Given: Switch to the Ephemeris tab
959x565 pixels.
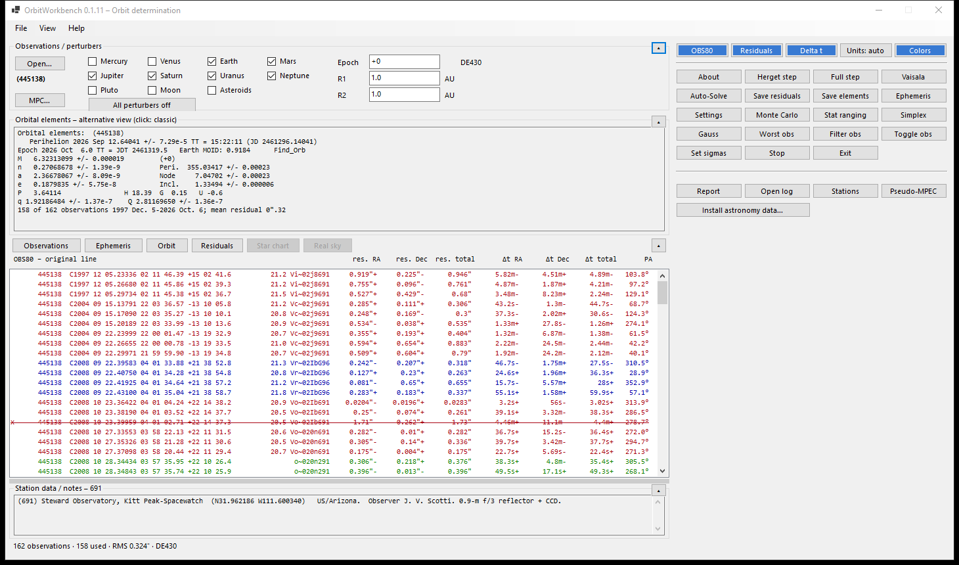Looking at the screenshot, I should point(113,246).
